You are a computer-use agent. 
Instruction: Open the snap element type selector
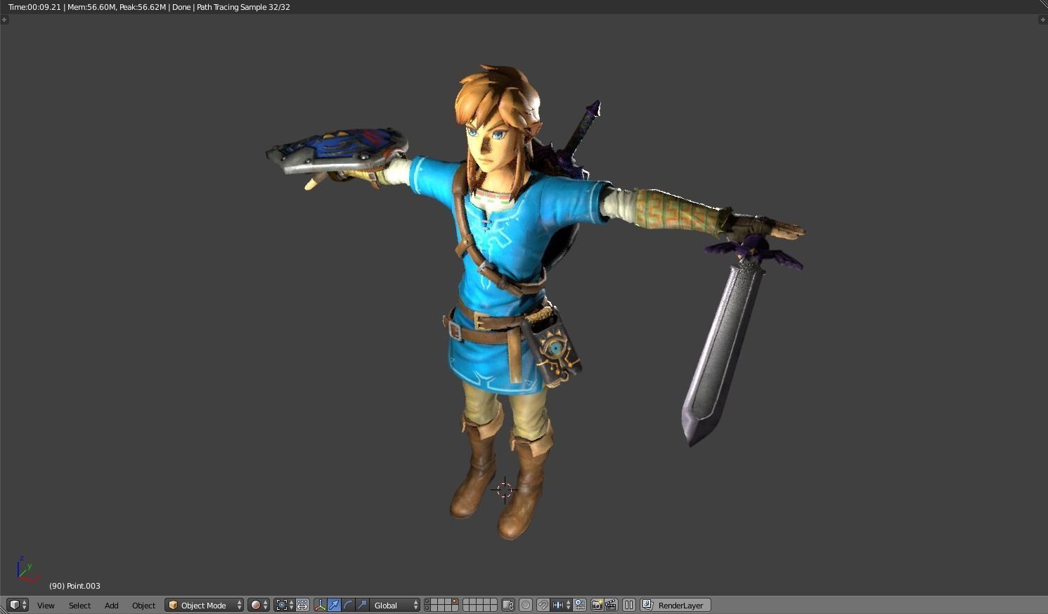tap(562, 605)
